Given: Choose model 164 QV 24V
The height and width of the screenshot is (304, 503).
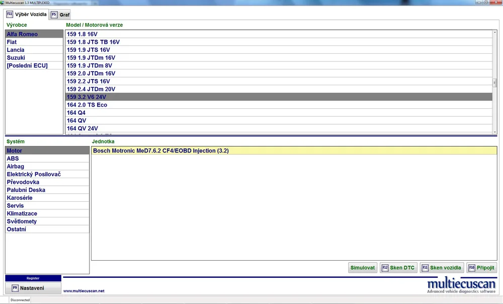Looking at the screenshot, I should [279, 128].
